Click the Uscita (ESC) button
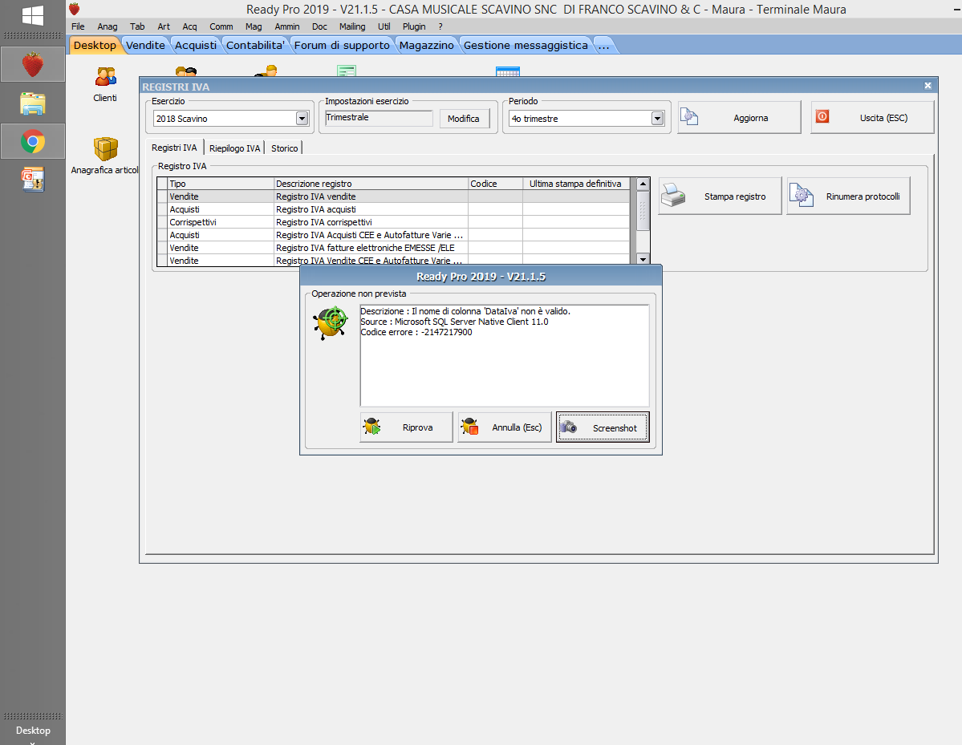This screenshot has width=962, height=745. click(x=872, y=118)
